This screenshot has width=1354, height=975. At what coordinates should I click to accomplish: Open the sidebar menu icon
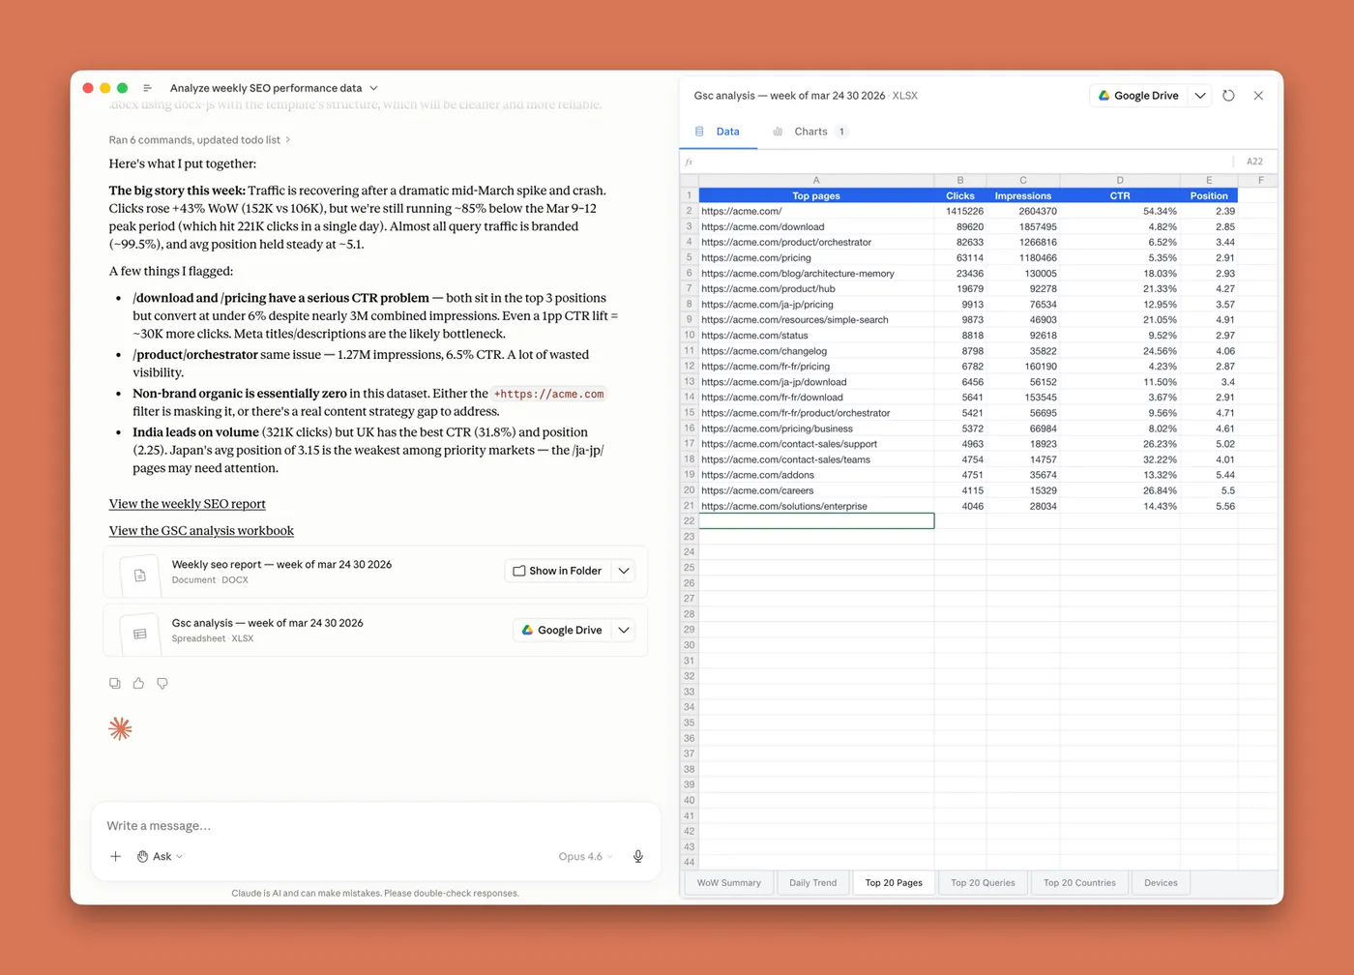147,88
